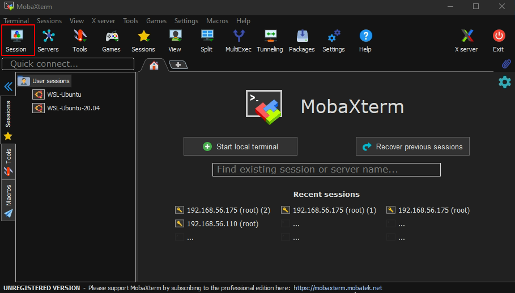
Task: Open recent session 192.168.56.175 (root) (1)
Action: (x=329, y=210)
